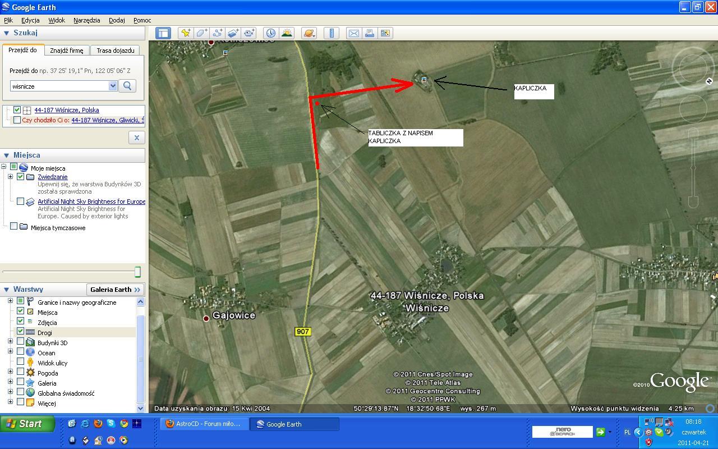Click the Warstwy panel scroll down arrow
Screen dimensions: 718x449
(x=140, y=409)
